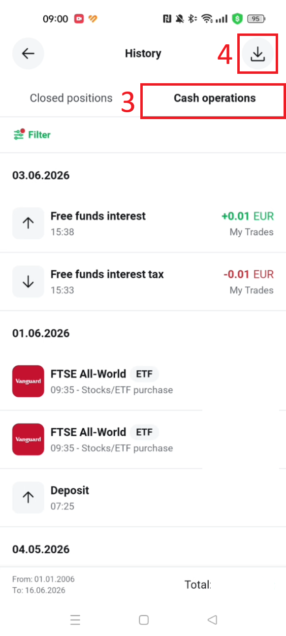Tap the down arrow icon beside Free funds interest tax
286x636 pixels.
pos(28,282)
